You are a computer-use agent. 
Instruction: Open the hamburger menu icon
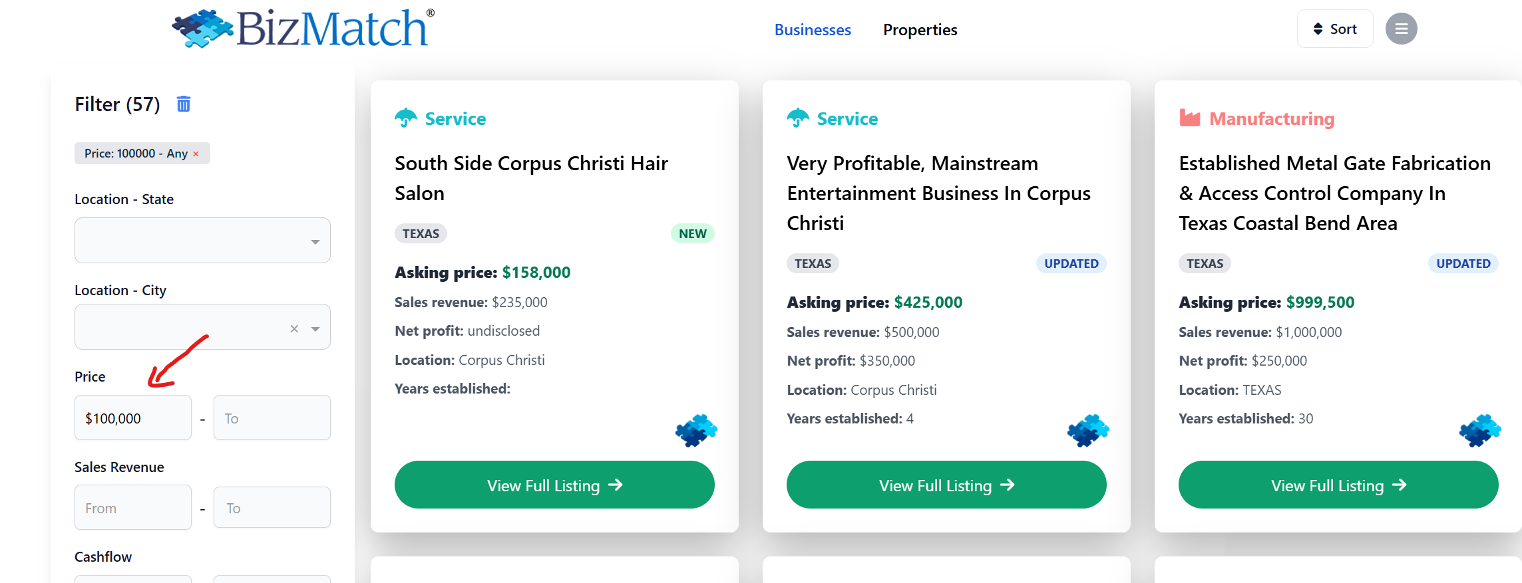click(x=1401, y=29)
